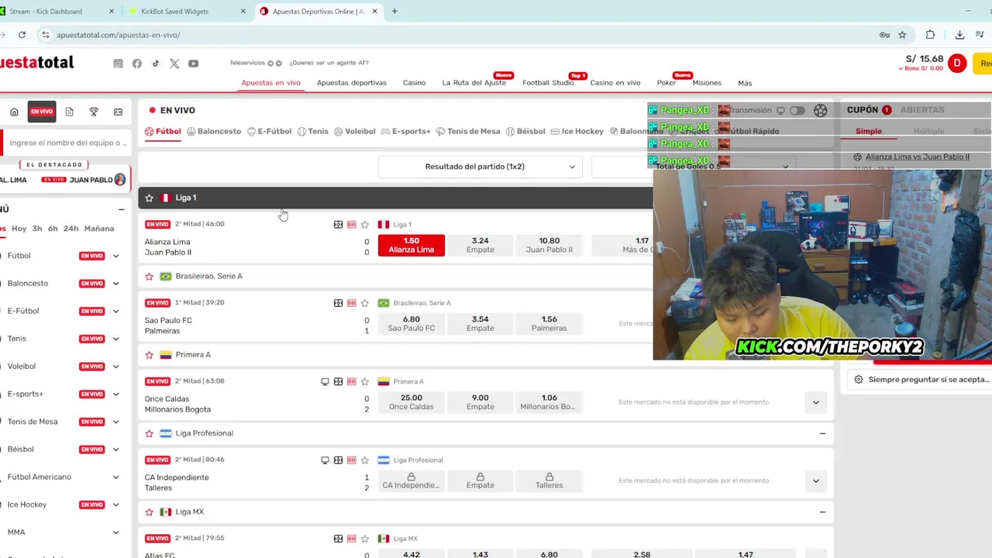Open settings gear next to Siempre preguntar

[858, 380]
